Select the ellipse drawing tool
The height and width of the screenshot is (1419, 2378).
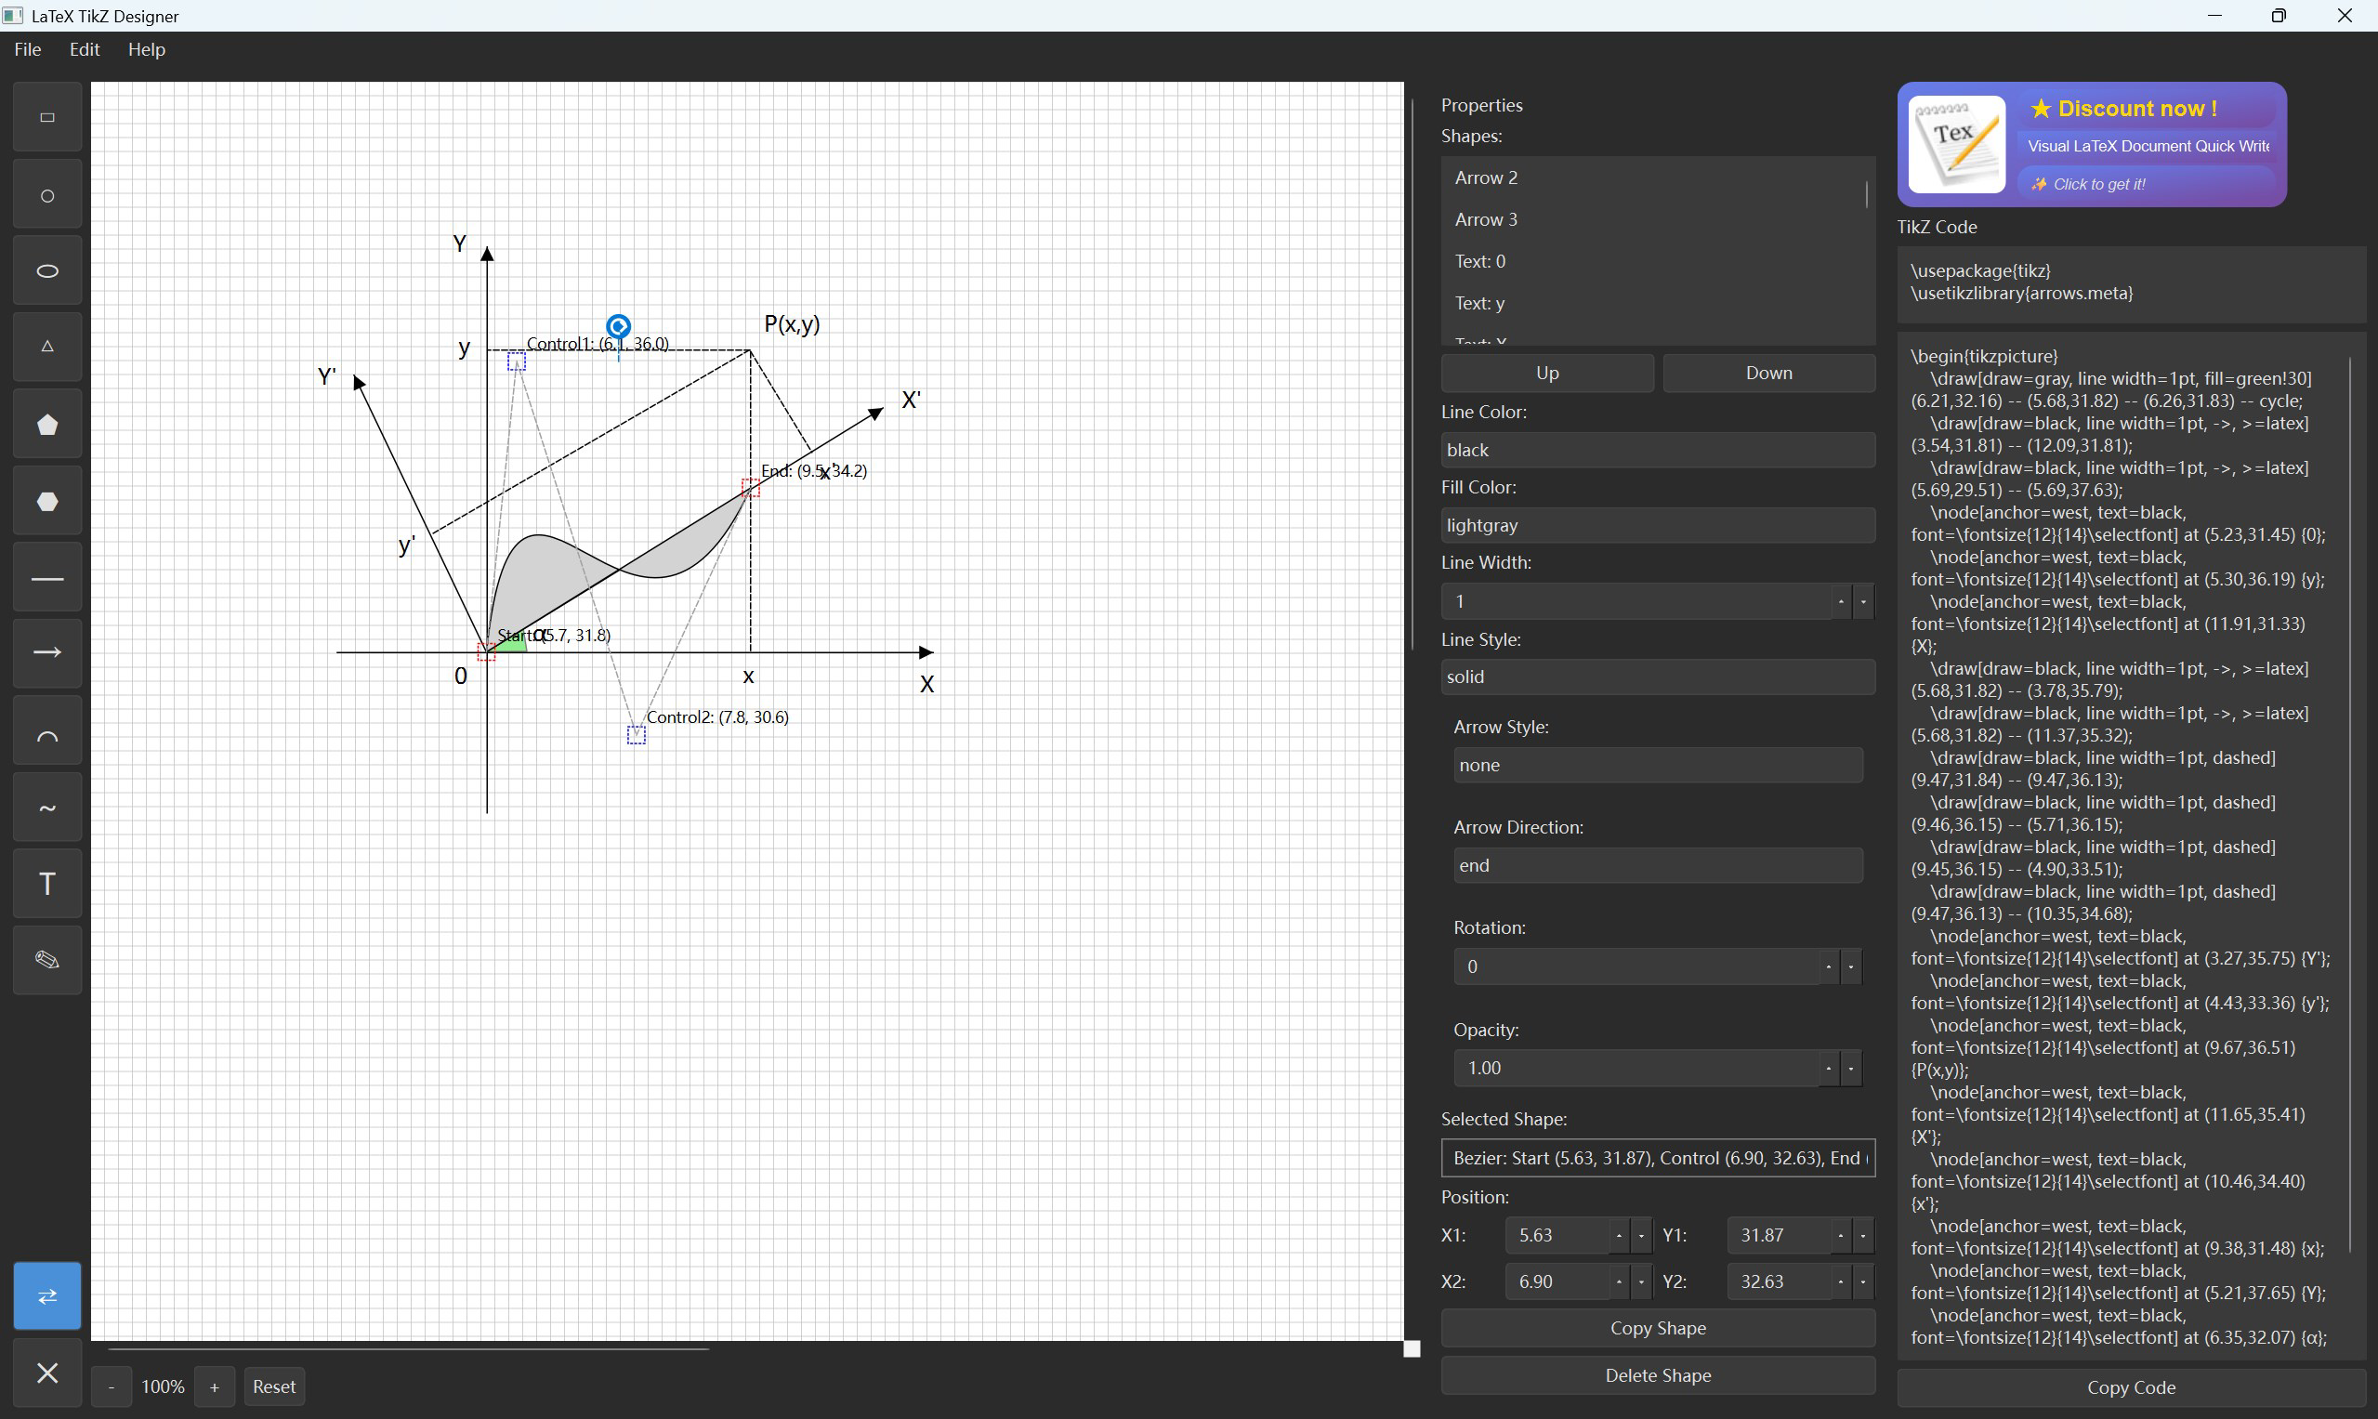click(46, 271)
